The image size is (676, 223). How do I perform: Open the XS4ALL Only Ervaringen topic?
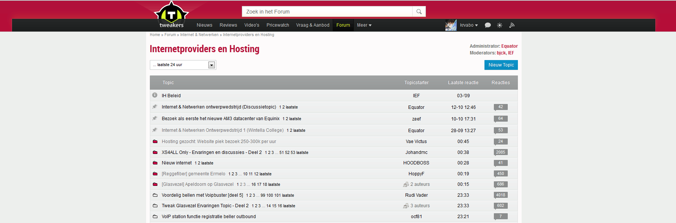(x=212, y=152)
